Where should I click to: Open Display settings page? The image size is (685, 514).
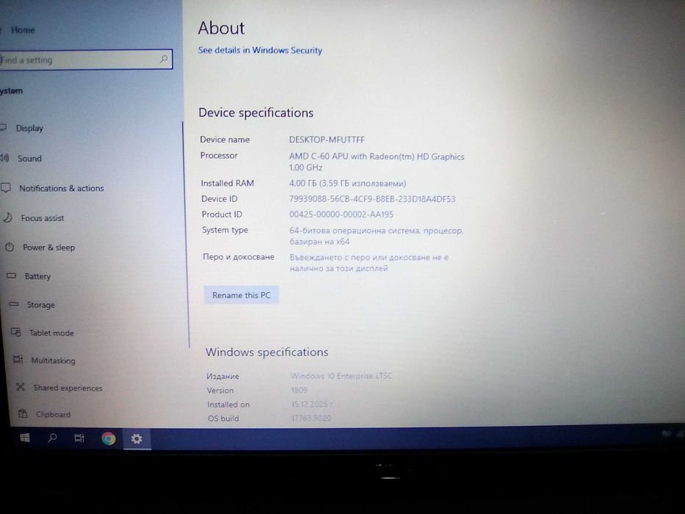[x=29, y=128]
